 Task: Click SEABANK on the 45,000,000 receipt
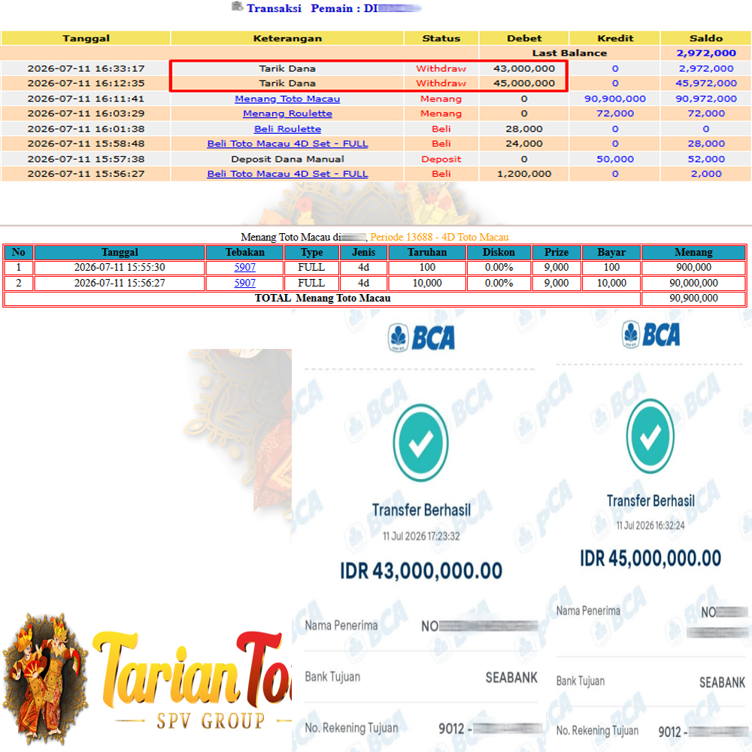click(722, 683)
